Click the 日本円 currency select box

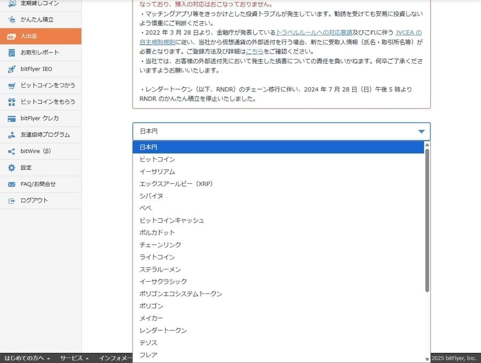281,132
